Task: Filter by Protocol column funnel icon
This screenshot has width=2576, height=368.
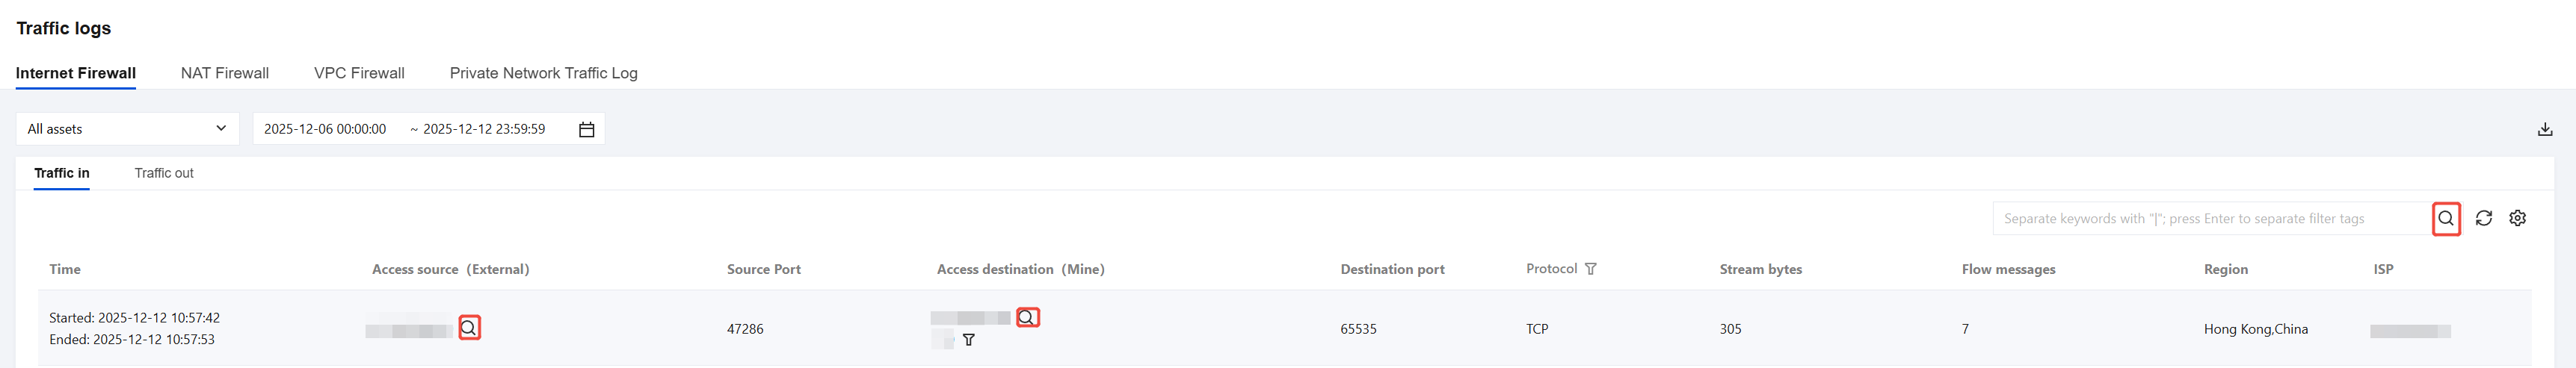Action: pyautogui.click(x=1590, y=269)
